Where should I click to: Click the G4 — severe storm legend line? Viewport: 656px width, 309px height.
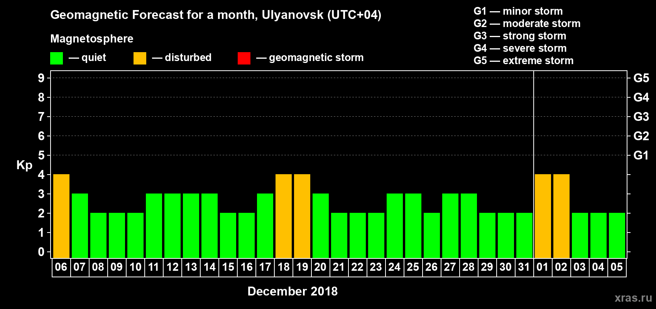[520, 48]
